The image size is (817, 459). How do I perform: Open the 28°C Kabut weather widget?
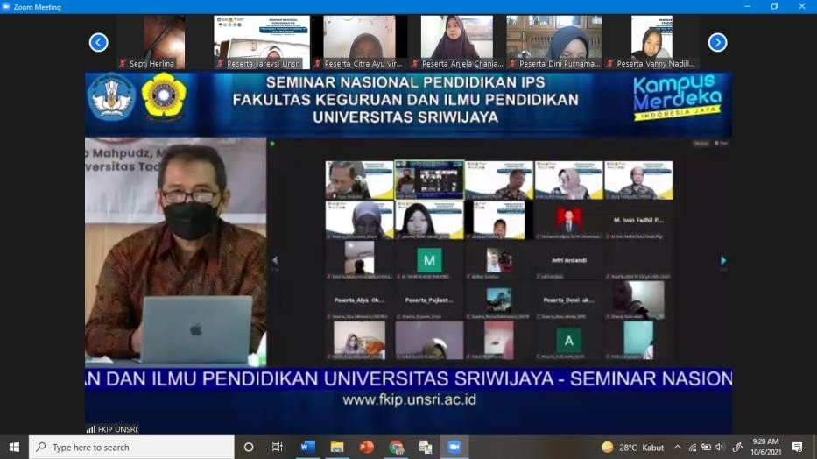[632, 447]
